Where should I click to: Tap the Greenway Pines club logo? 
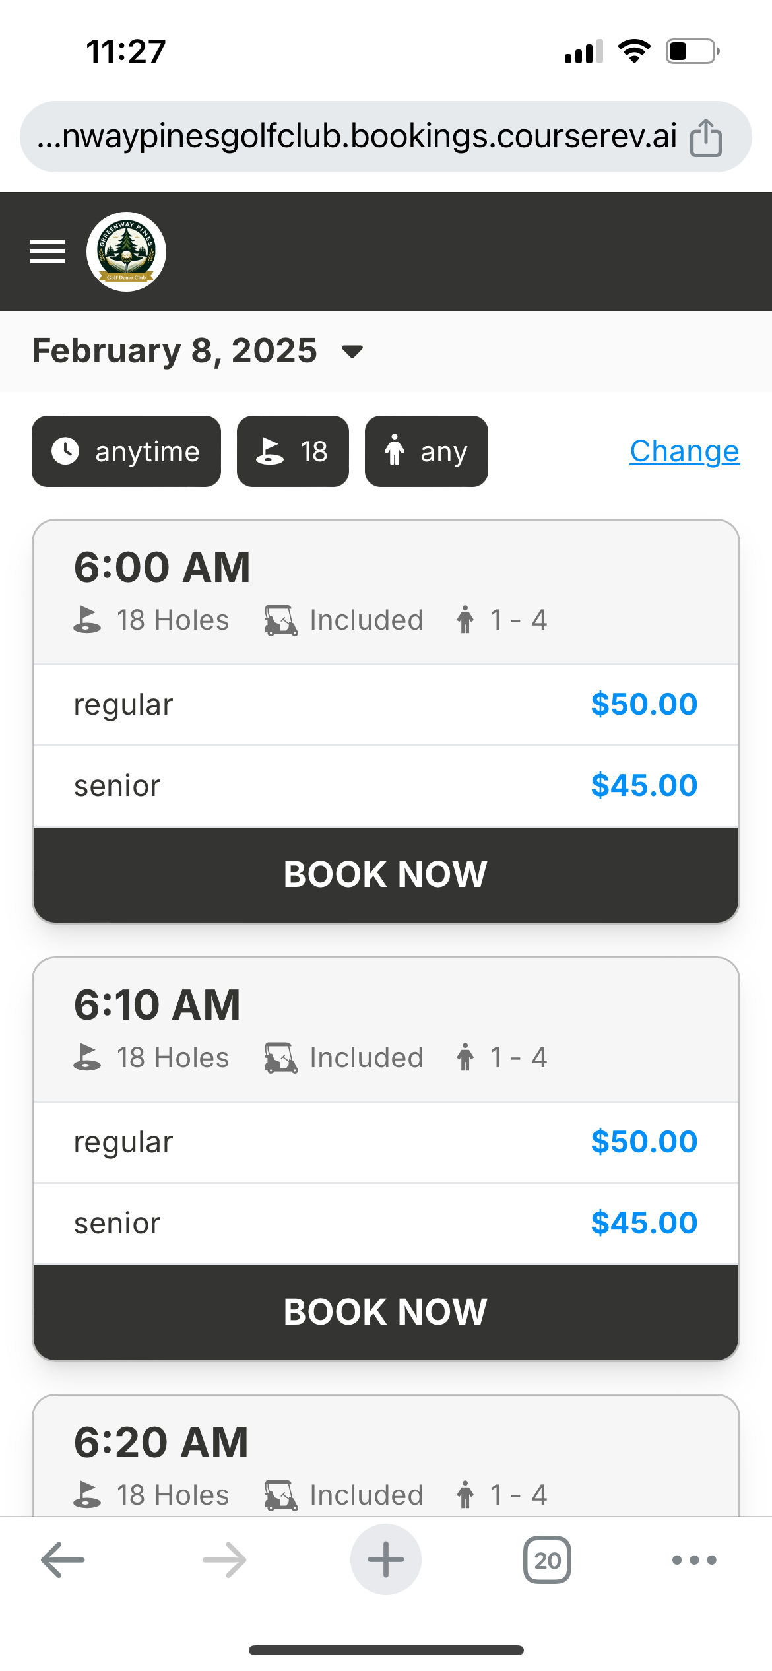[126, 251]
